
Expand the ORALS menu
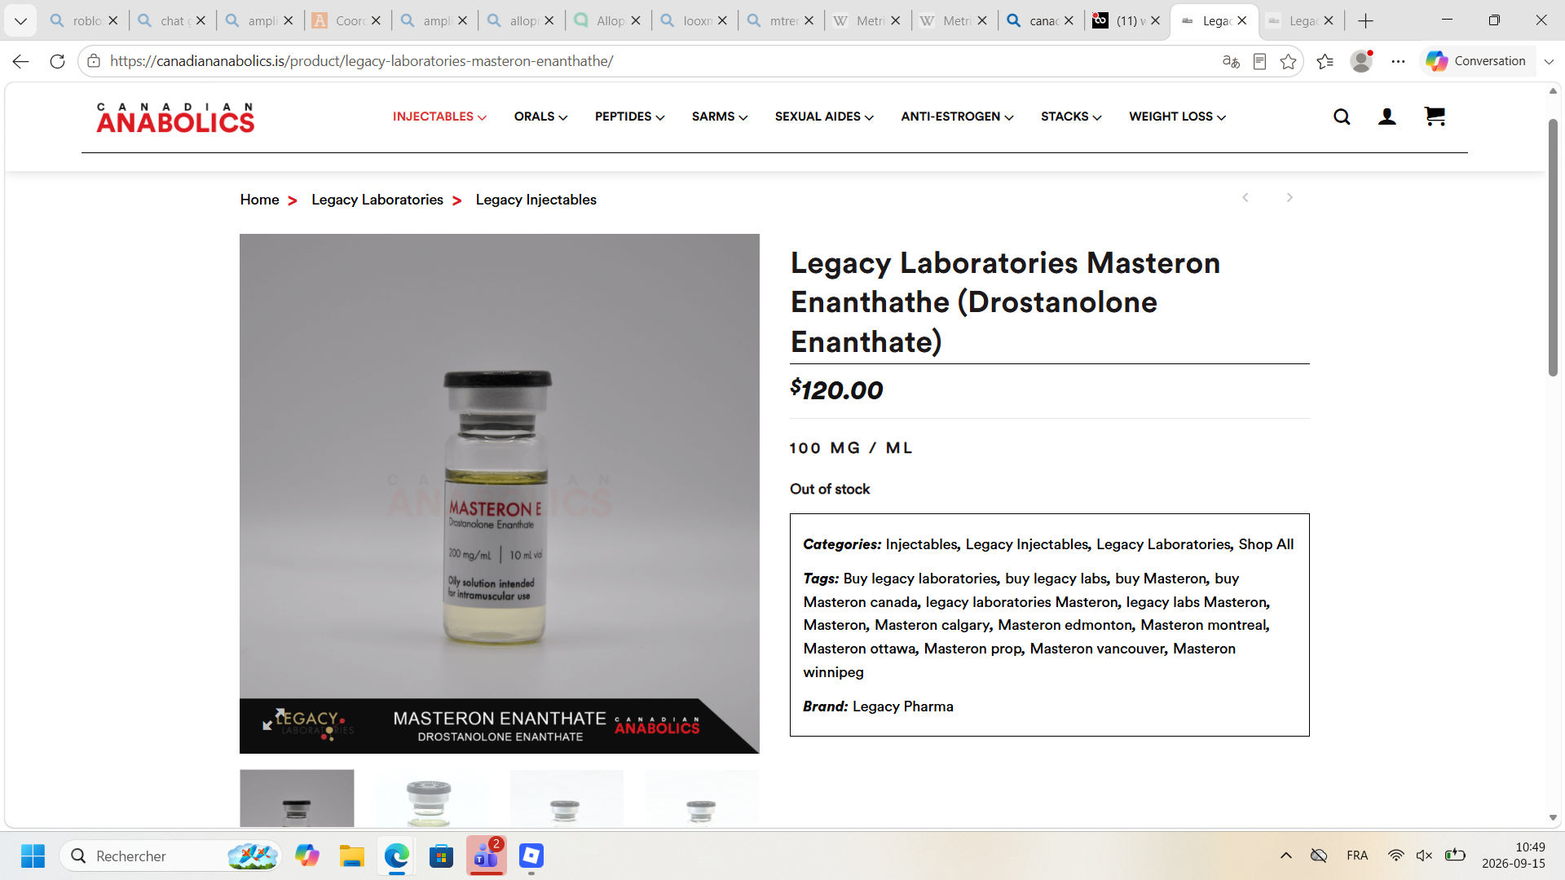click(x=540, y=117)
